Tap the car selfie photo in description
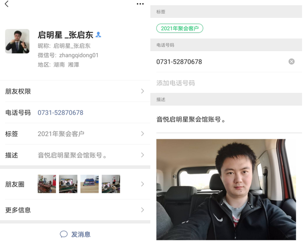The image size is (303, 243). pyautogui.click(x=226, y=190)
